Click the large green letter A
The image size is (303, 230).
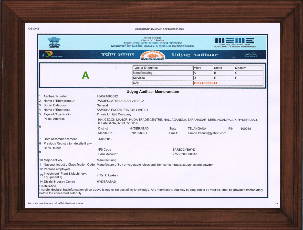tap(85, 75)
